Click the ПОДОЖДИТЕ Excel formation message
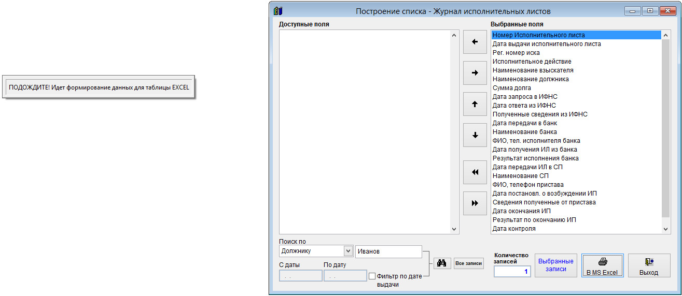Viewport: 682px width, 296px height. tap(99, 87)
